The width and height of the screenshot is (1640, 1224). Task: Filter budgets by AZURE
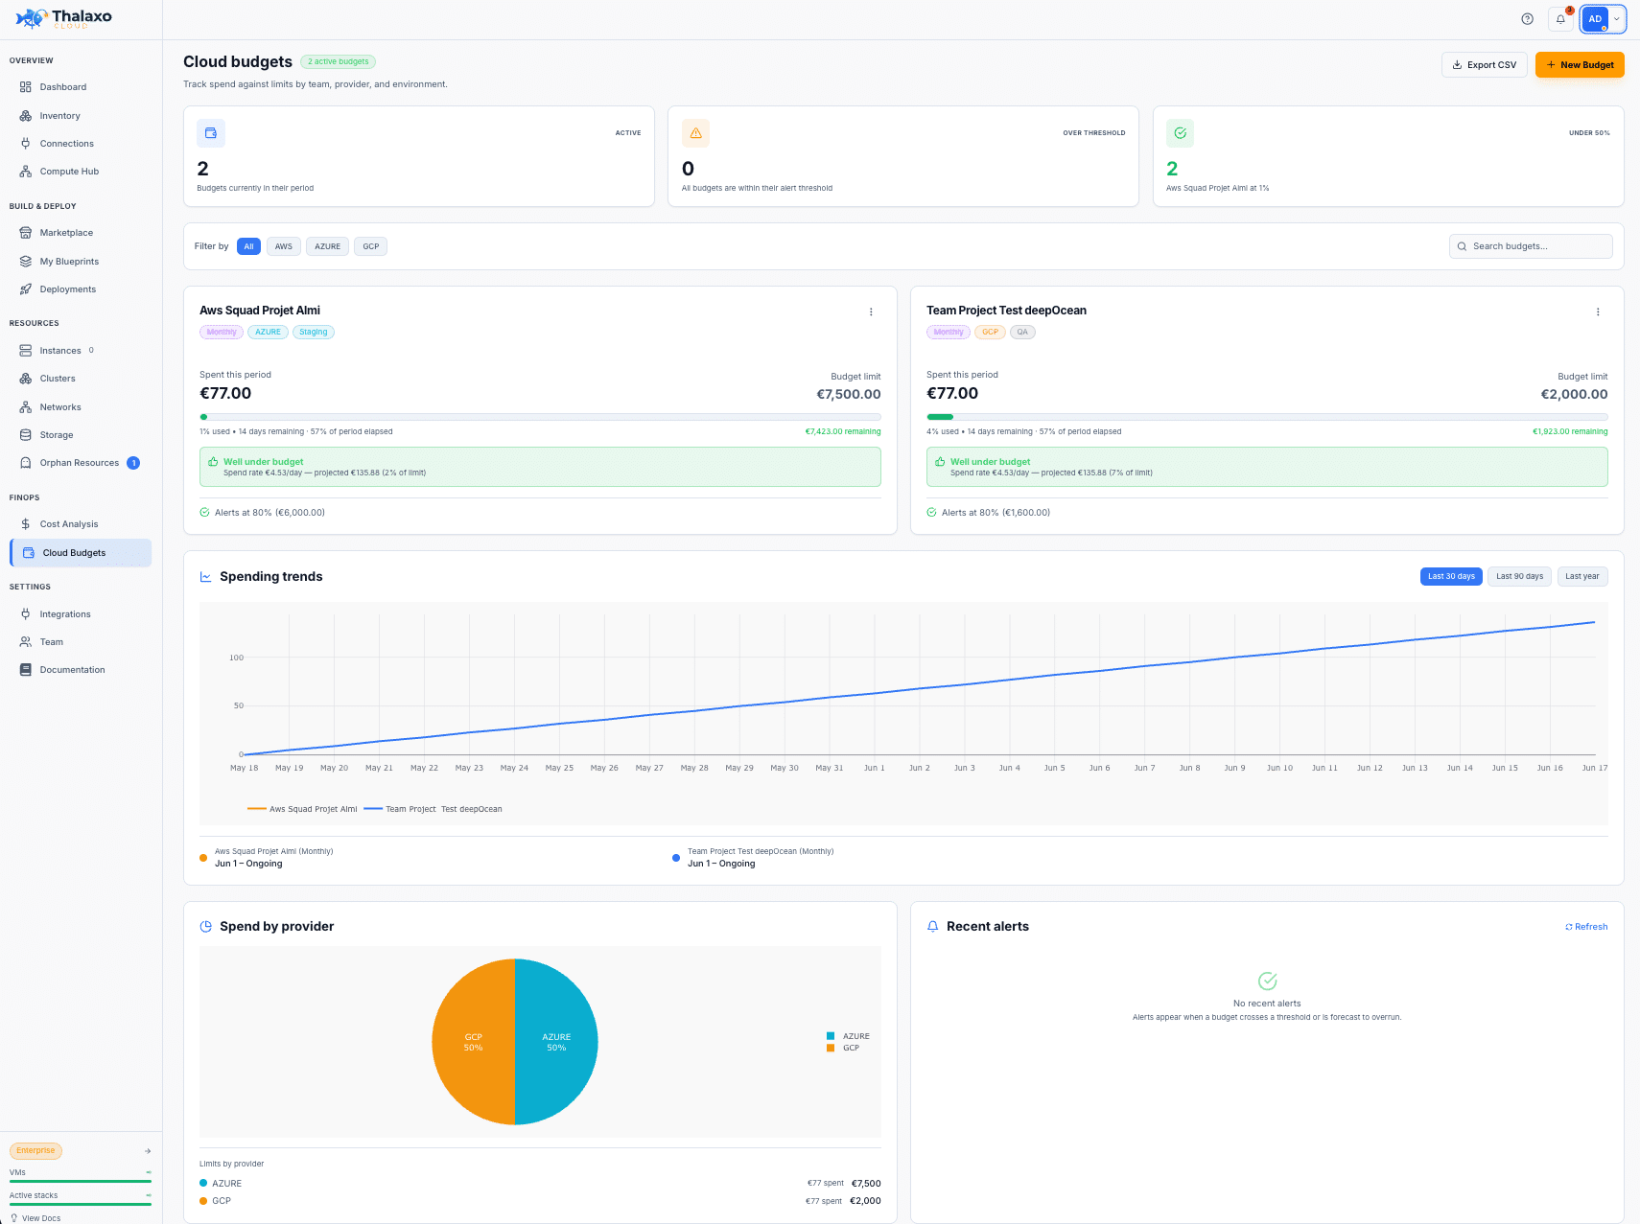click(328, 246)
